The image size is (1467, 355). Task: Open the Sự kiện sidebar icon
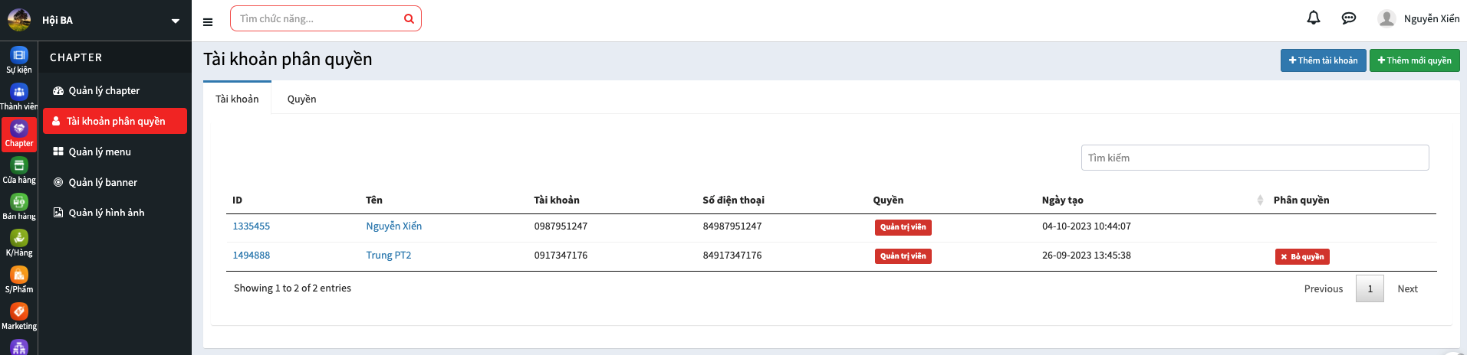[x=19, y=60]
